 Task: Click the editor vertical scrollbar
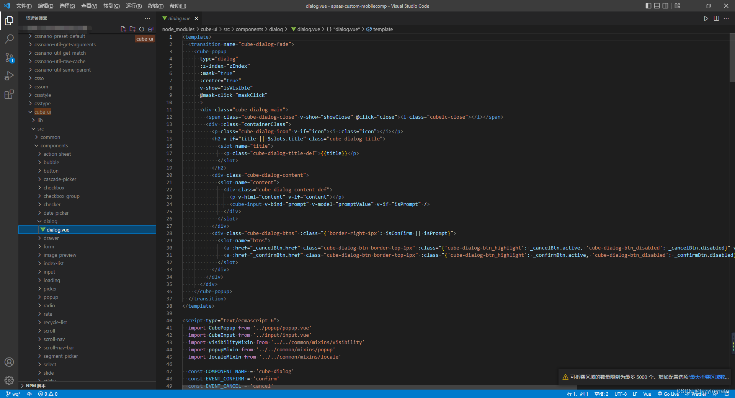click(x=732, y=57)
